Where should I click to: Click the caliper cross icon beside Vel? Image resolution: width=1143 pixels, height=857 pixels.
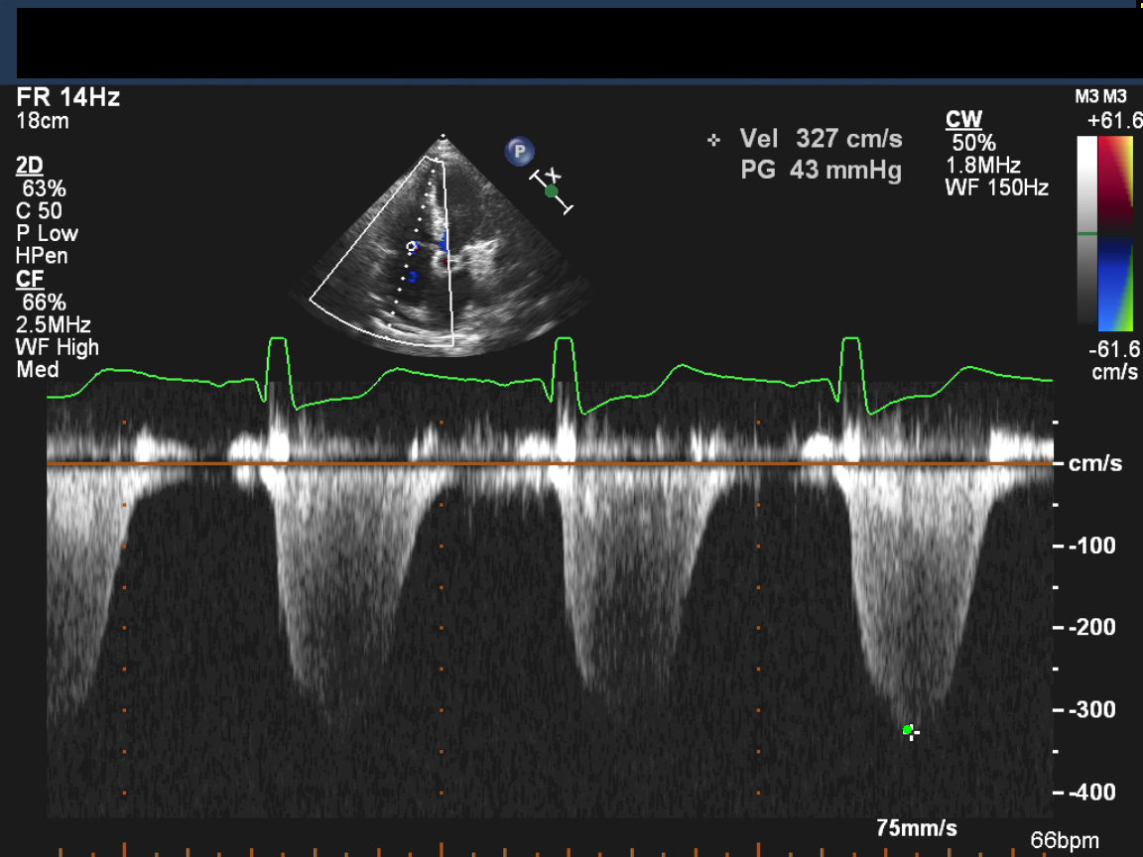(x=713, y=140)
